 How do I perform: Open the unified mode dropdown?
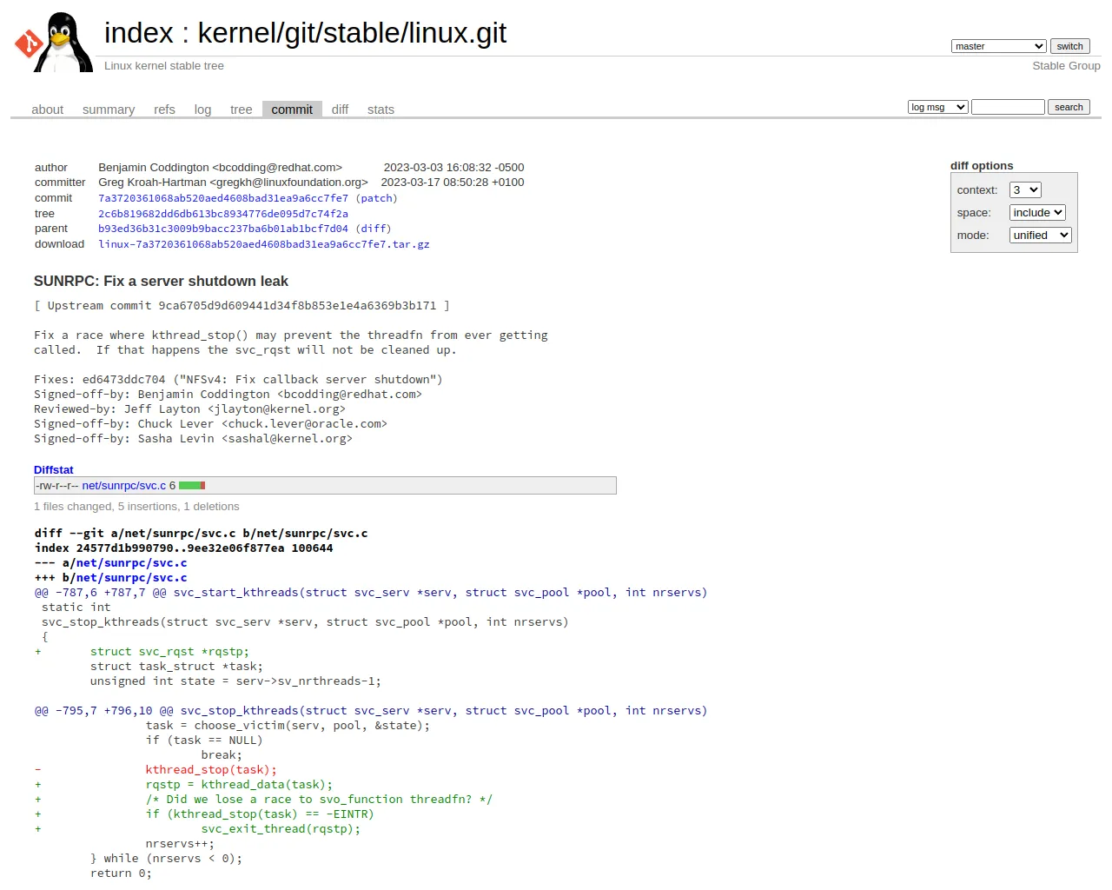coord(1041,235)
